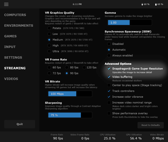Viewport: 168px width, 142px height.
Task: Open the SETTINGS section
Action: [x=13, y=58]
